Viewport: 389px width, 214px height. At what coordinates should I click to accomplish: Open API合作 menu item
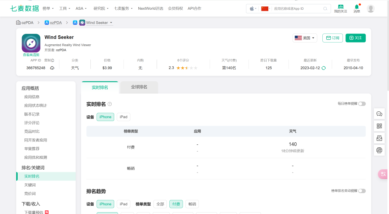point(194,8)
